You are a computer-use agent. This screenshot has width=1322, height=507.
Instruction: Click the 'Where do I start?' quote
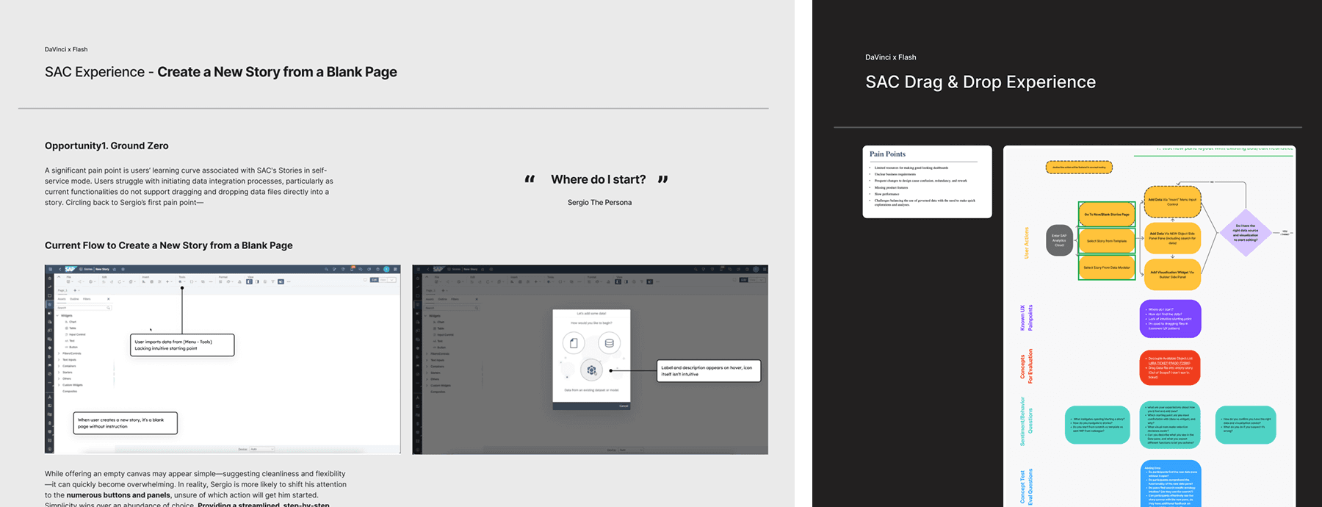[x=599, y=179]
